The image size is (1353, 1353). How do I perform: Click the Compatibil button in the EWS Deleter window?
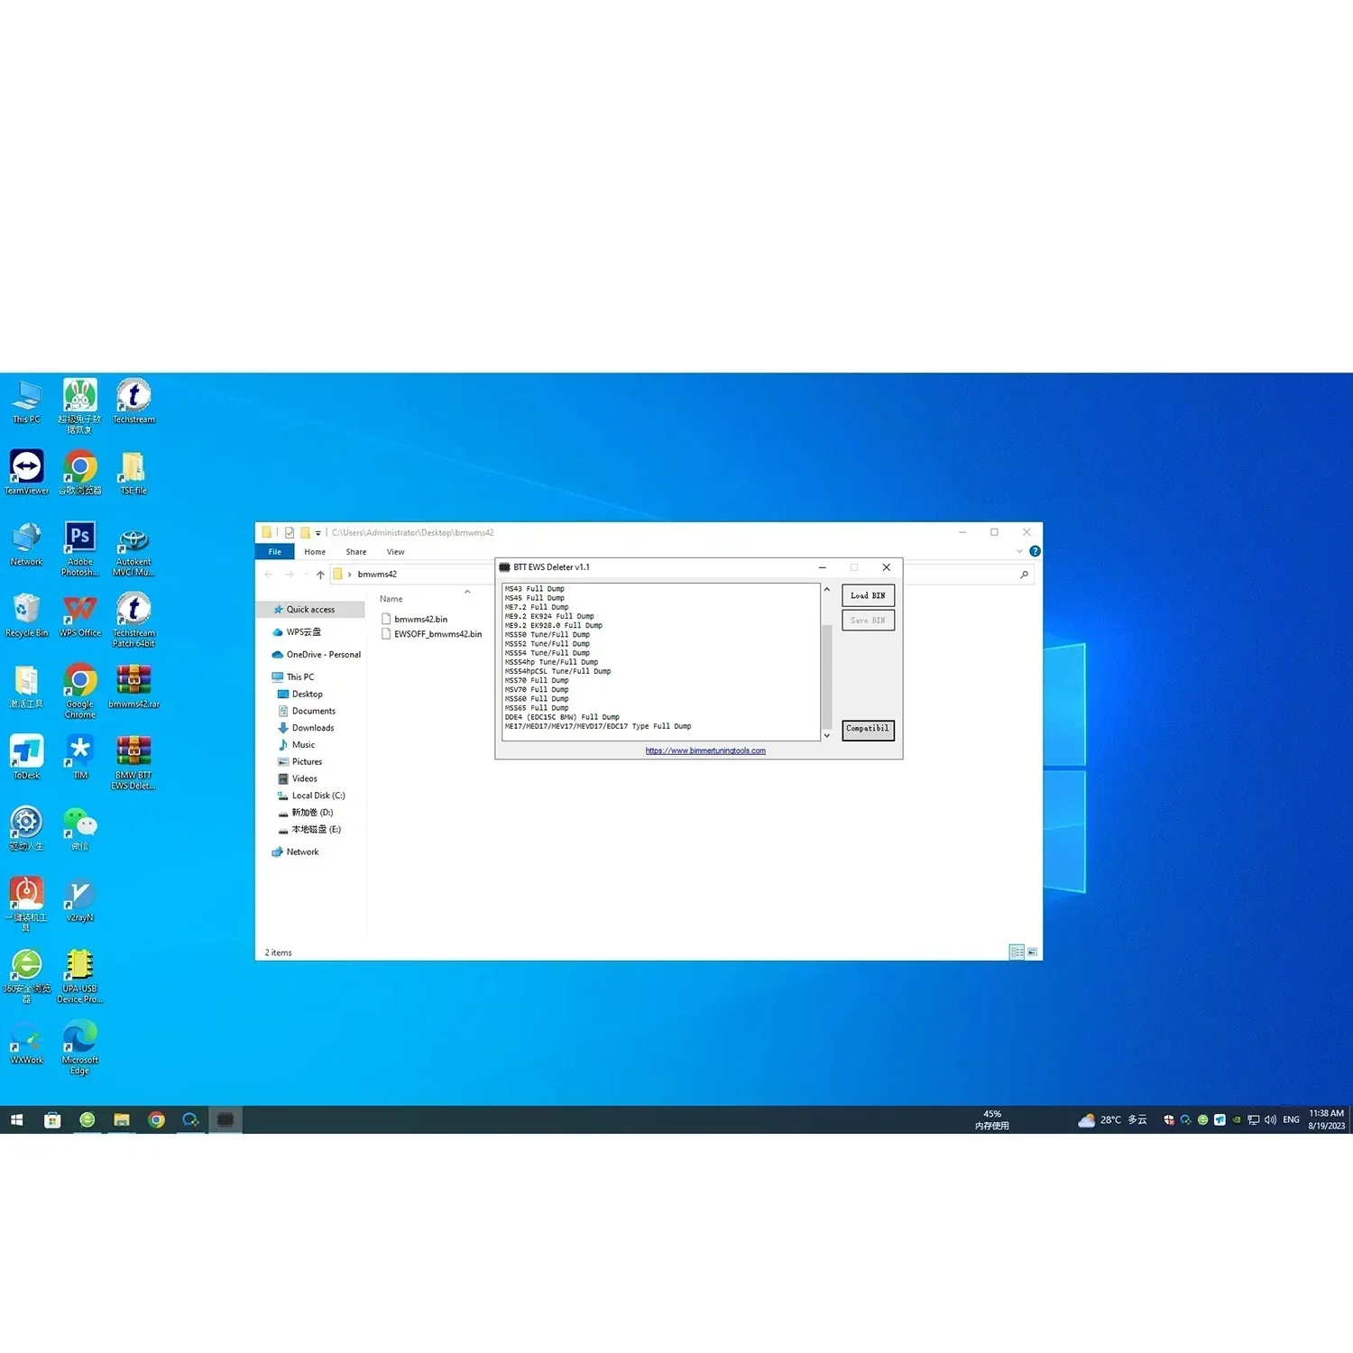(868, 729)
